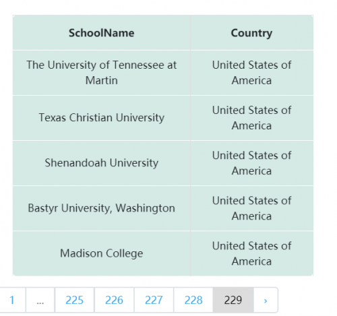Select Texas Christian University row
Image resolution: width=337 pixels, height=316 pixels.
click(163, 118)
